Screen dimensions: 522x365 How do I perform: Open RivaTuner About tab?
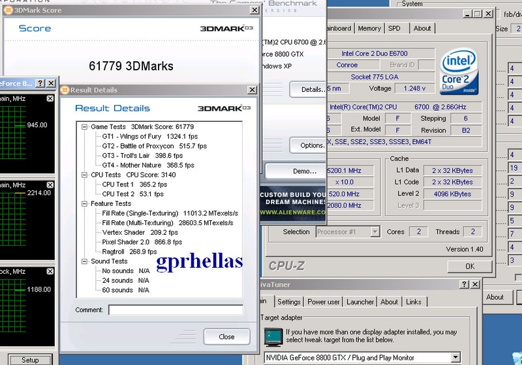click(389, 302)
